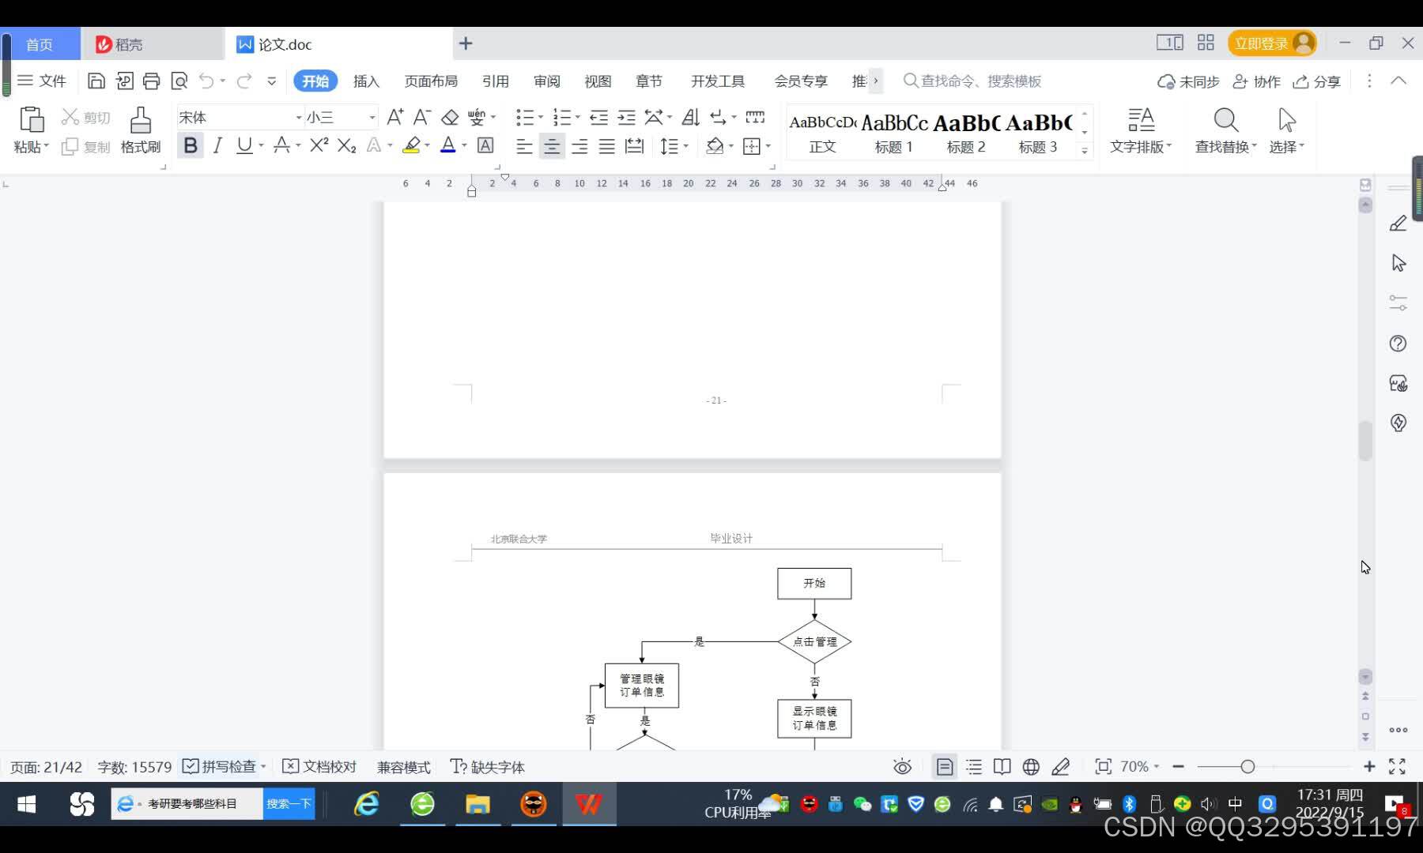Viewport: 1423px width, 853px height.
Task: Expand highlight color dropdown arrow
Action: (x=427, y=145)
